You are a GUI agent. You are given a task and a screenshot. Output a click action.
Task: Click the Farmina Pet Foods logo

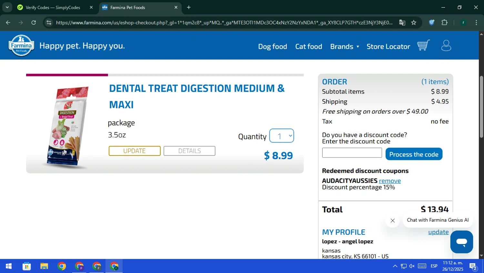pyautogui.click(x=21, y=45)
